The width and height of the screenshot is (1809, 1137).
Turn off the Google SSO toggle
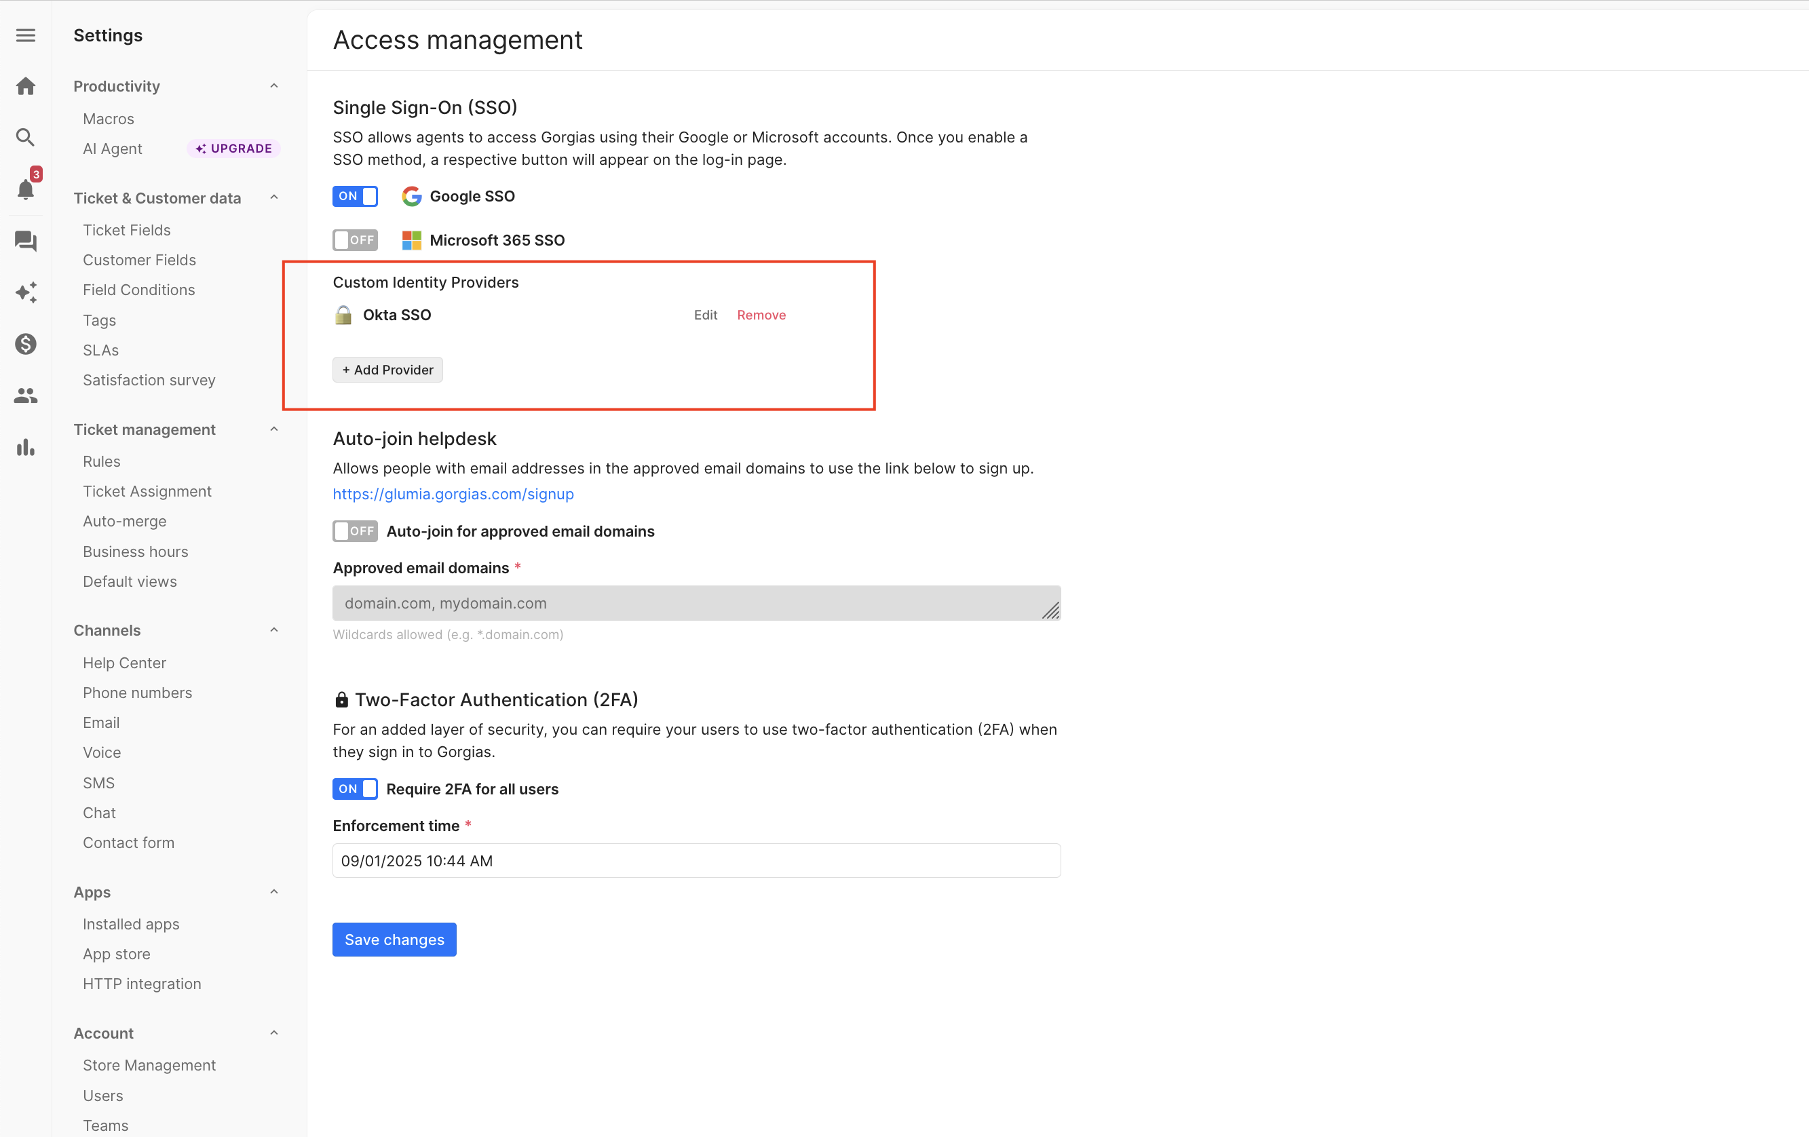click(355, 196)
